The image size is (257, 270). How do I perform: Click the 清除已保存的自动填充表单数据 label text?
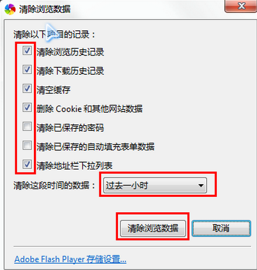95,147
